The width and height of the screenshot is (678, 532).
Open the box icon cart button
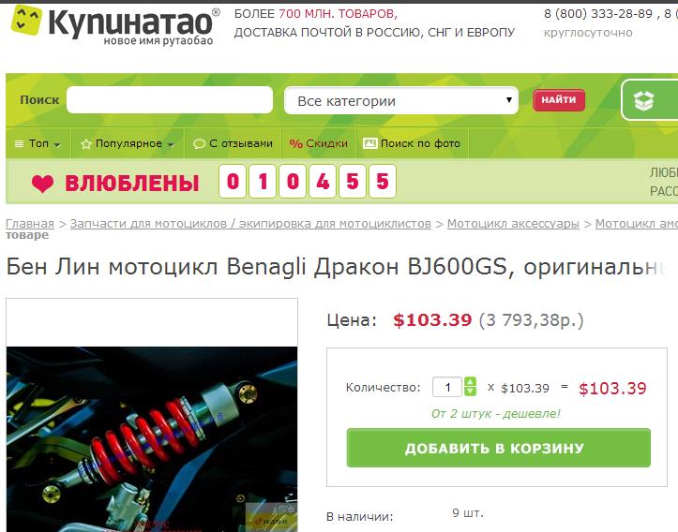pyautogui.click(x=650, y=100)
